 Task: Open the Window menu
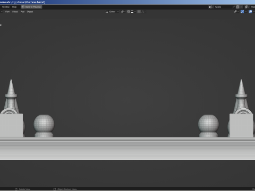coord(6,7)
